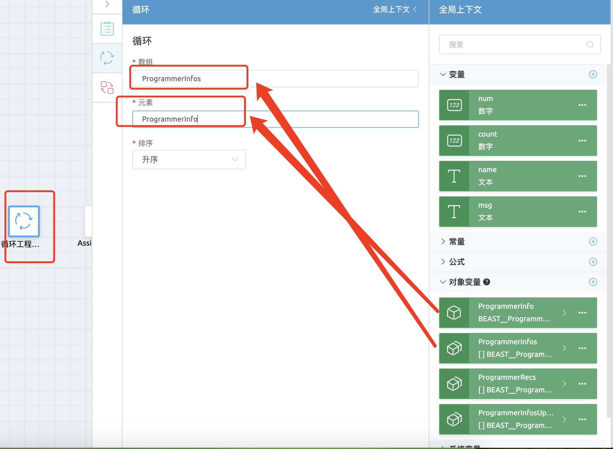The width and height of the screenshot is (613, 449).
Task: Open more options for count variable
Action: pyautogui.click(x=582, y=141)
